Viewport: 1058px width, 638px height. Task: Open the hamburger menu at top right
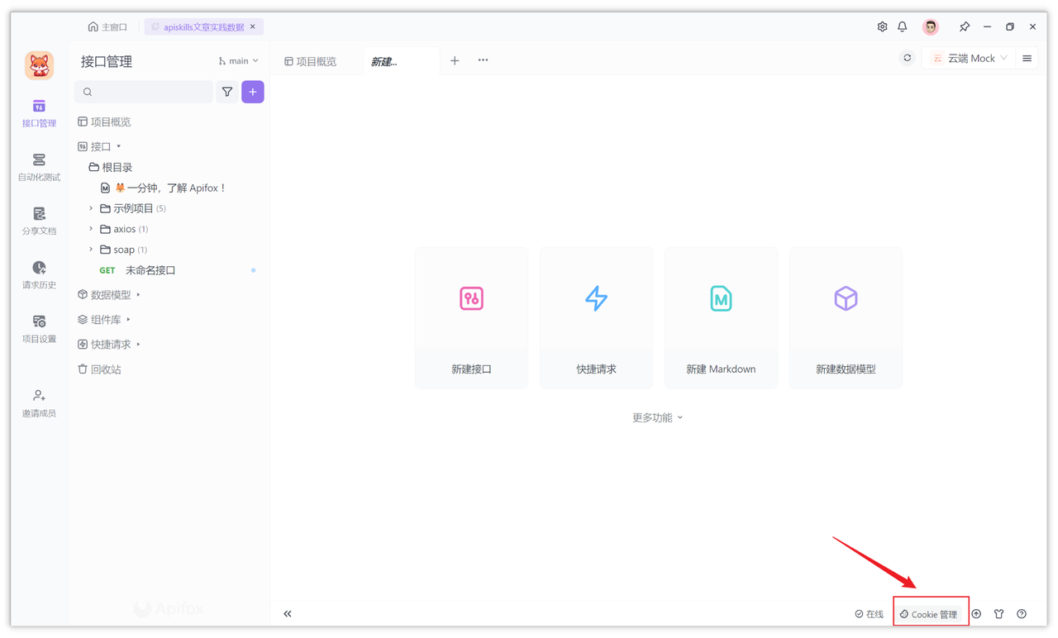point(1027,58)
